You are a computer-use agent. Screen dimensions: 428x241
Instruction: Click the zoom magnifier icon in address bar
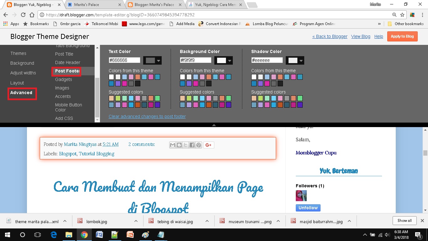[x=394, y=15]
